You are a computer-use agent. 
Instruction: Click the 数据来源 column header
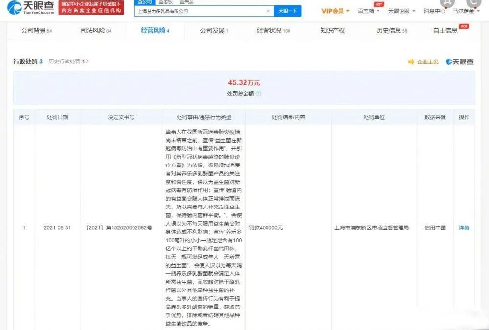click(435, 117)
